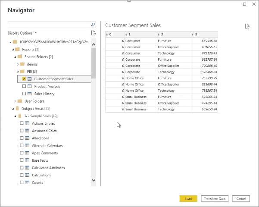Screen dimensions: 259x207
Task: Click the preview refresh icon at top right
Action: tap(247, 26)
